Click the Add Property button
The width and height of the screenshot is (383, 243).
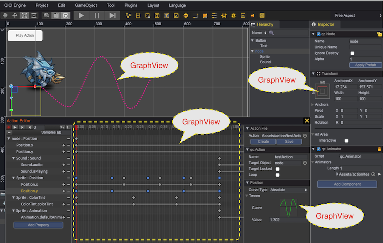point(38,225)
